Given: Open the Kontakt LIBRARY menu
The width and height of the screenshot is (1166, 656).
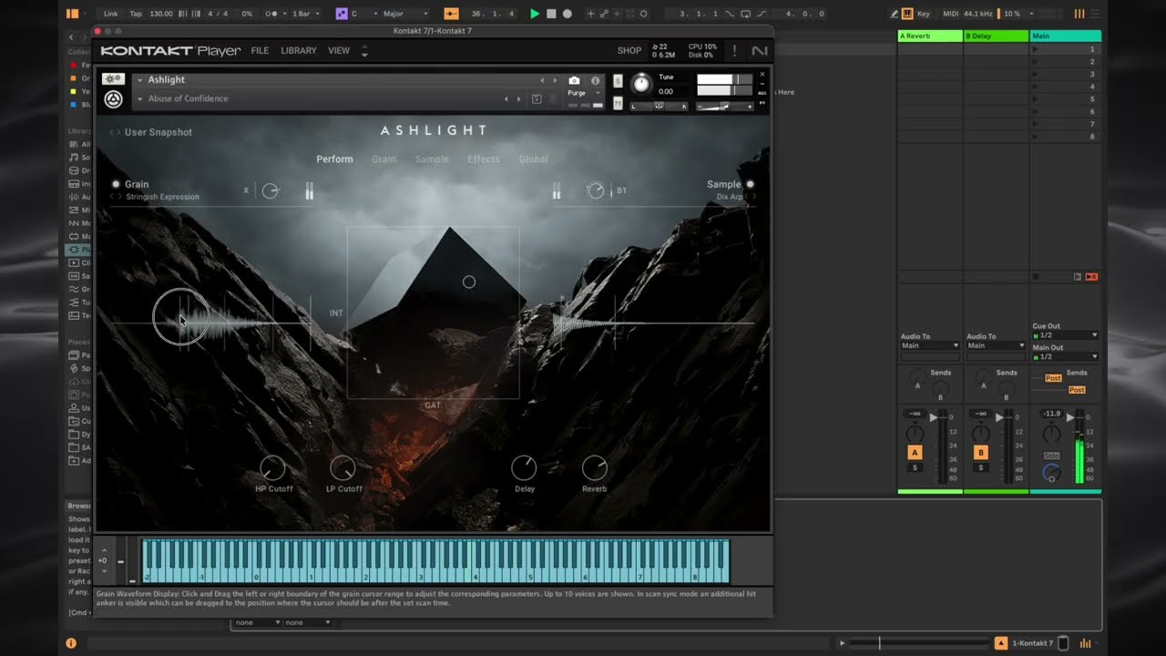Looking at the screenshot, I should click(299, 51).
